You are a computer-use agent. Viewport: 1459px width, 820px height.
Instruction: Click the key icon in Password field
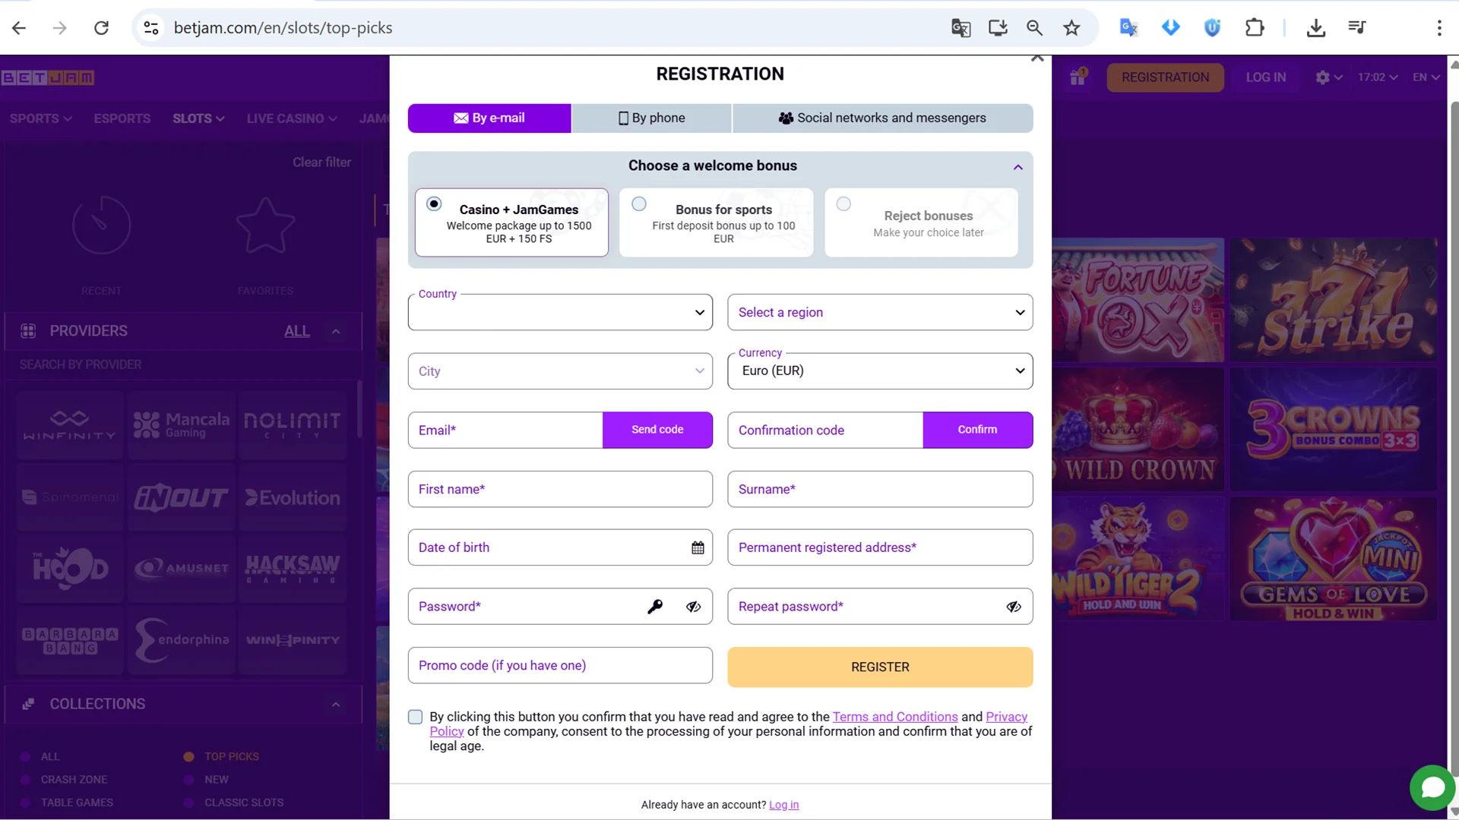655,607
